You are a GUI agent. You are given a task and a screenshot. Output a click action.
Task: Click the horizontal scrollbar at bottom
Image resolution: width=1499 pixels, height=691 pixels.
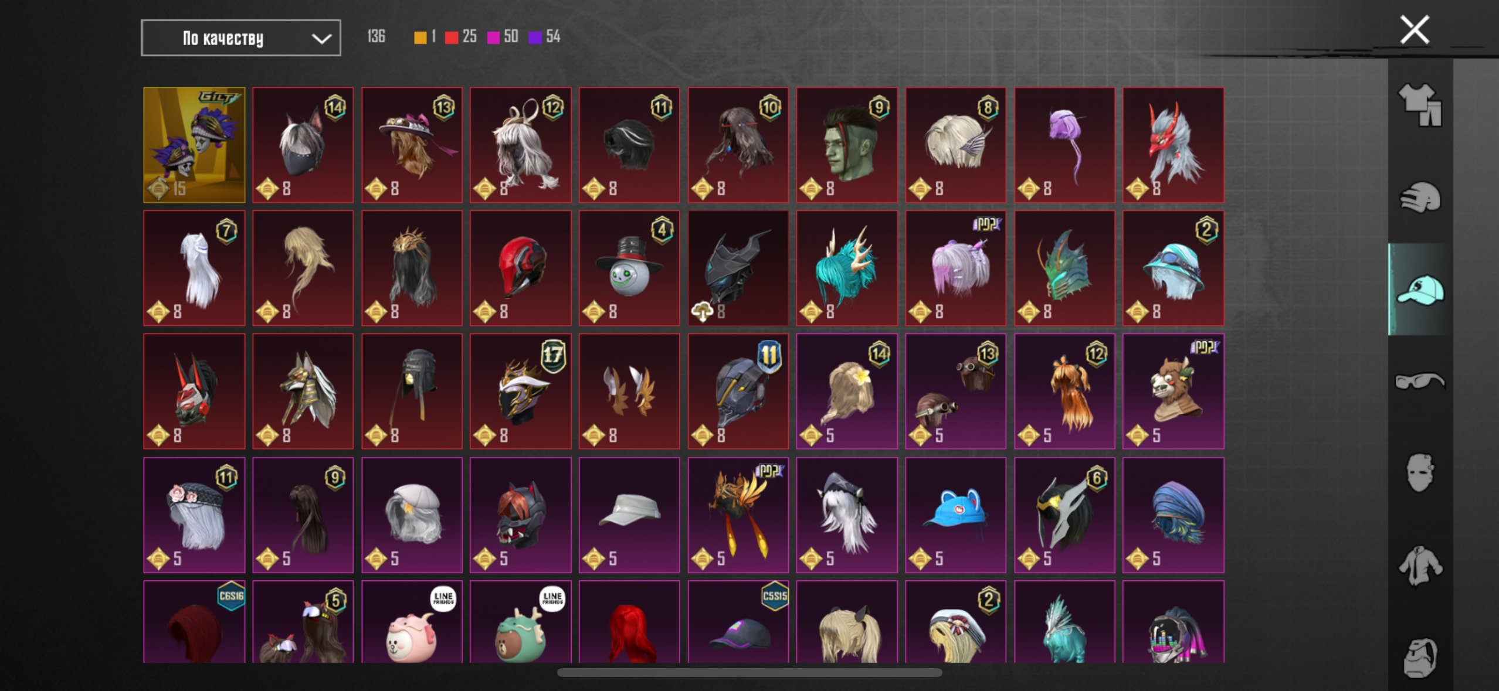[749, 672]
